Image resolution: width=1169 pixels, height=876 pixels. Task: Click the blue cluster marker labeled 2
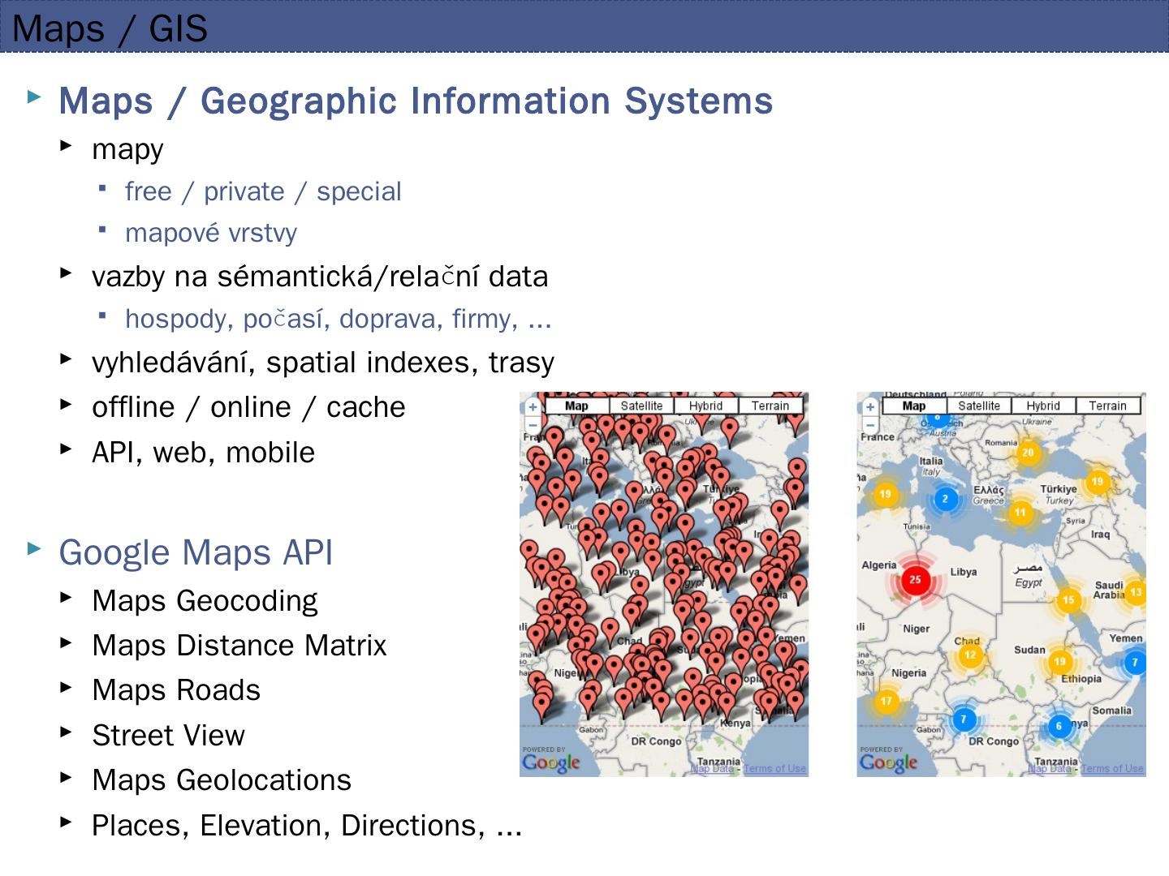click(x=944, y=499)
